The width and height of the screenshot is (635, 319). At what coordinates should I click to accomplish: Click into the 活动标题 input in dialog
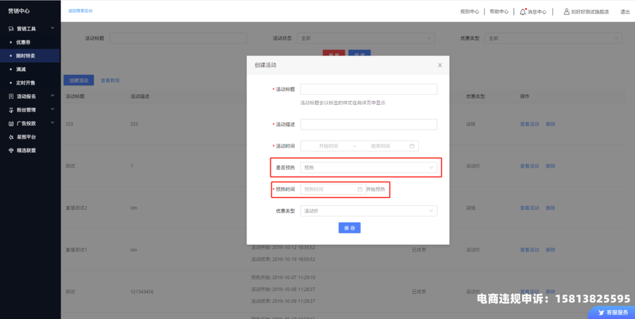coord(368,89)
